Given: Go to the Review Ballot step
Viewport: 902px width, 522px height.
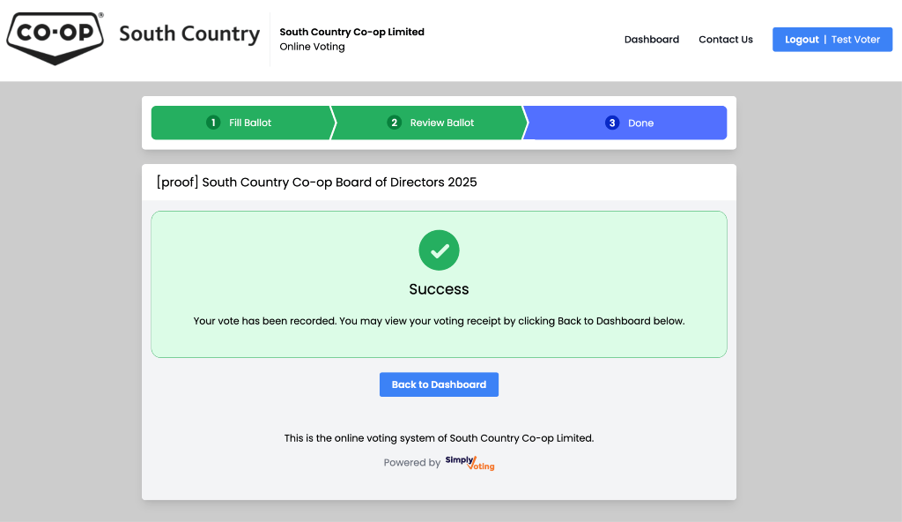Looking at the screenshot, I should pos(441,123).
